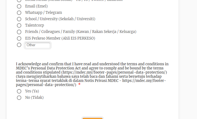Image resolution: width=197 pixels, height=119 pixels.
Task: Select the No (Tidak) radio button
Action: [19, 98]
